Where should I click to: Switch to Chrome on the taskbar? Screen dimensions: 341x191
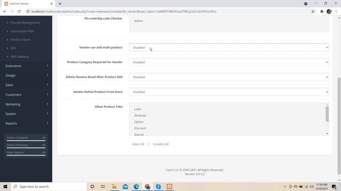click(x=148, y=186)
